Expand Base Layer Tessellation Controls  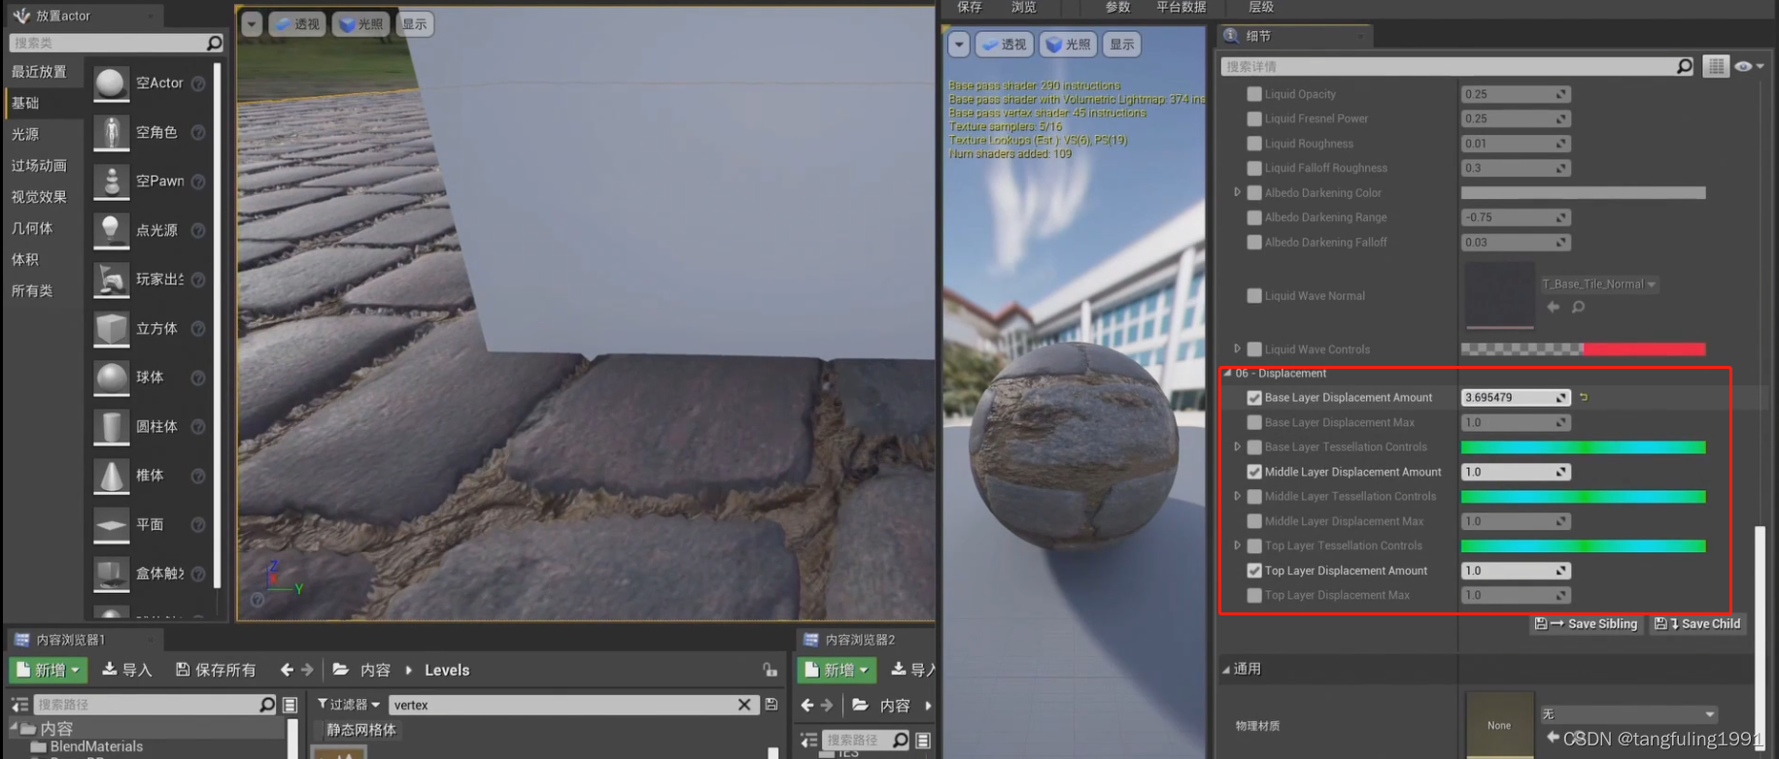1237,446
